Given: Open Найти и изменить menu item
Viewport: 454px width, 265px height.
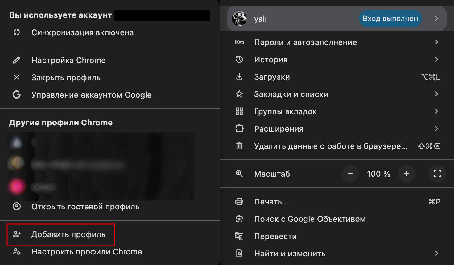Looking at the screenshot, I should coord(337,254).
